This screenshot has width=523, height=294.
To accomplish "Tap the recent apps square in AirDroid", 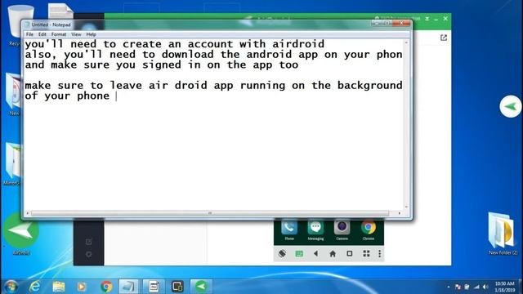I will click(x=350, y=254).
